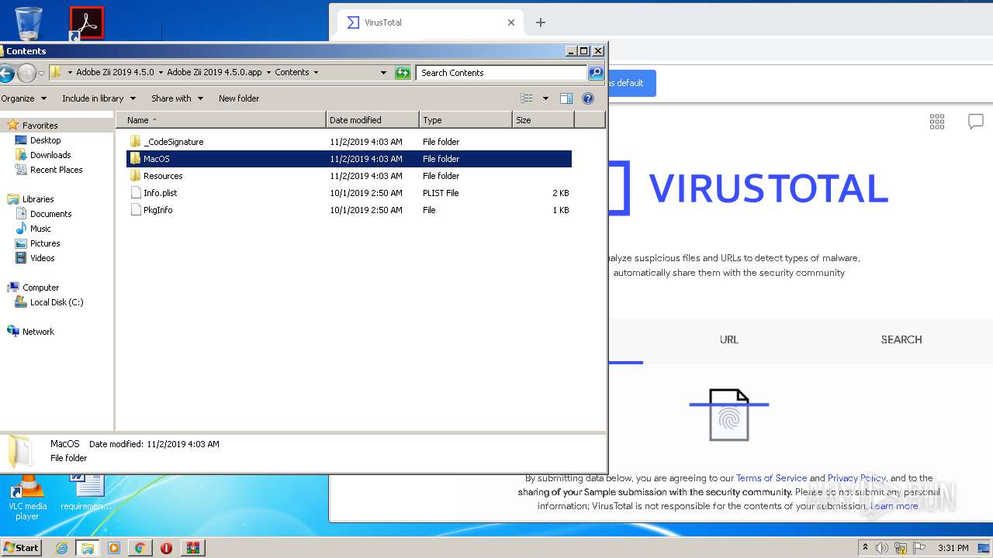
Task: Sort by the Date modified column
Action: pos(373,120)
